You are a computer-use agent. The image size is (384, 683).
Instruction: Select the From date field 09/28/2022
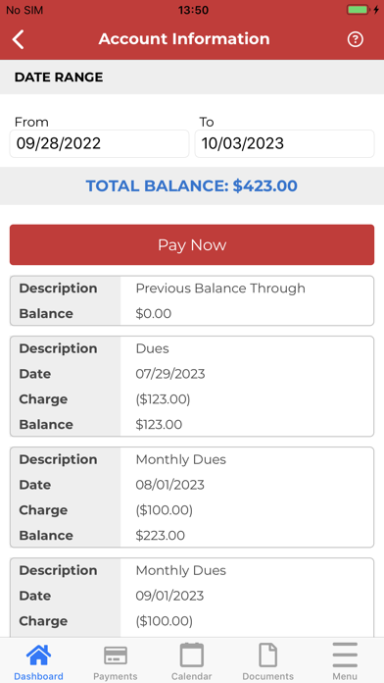[x=99, y=143]
